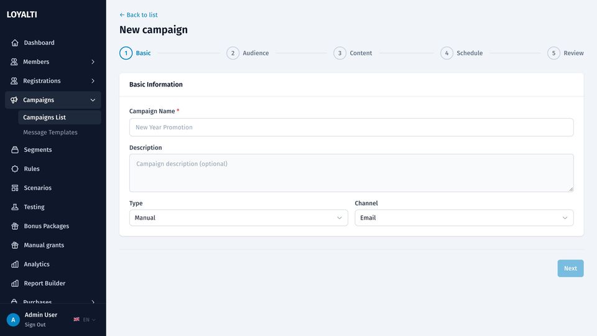Grab the Description textarea resize handle
Image resolution: width=597 pixels, height=336 pixels.
(571, 189)
